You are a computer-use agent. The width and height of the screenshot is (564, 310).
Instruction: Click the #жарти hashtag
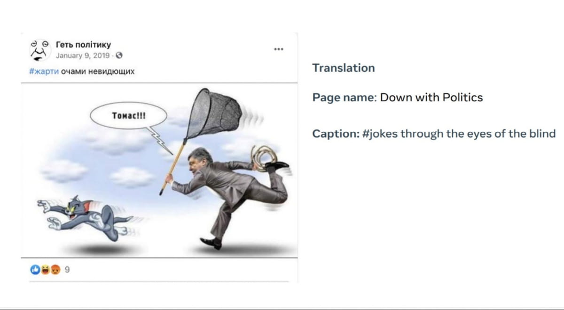(44, 72)
